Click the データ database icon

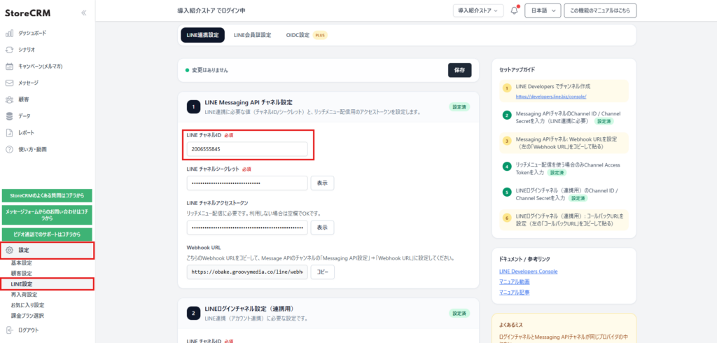9,116
